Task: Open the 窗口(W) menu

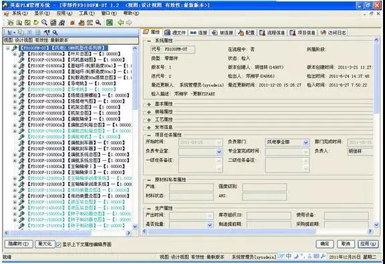Action: click(x=109, y=13)
